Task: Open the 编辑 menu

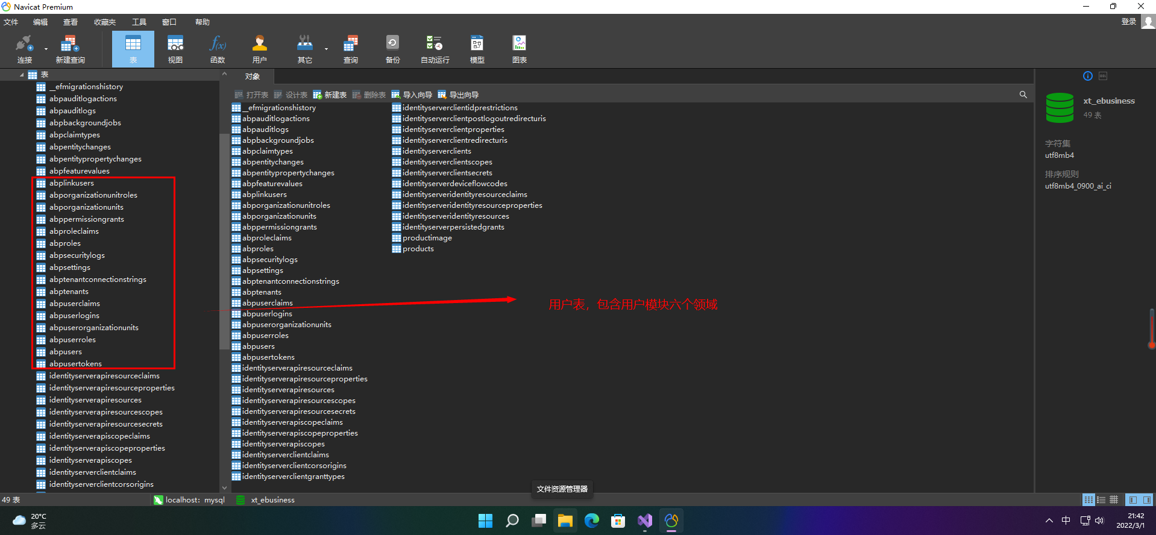Action: pyautogui.click(x=40, y=22)
